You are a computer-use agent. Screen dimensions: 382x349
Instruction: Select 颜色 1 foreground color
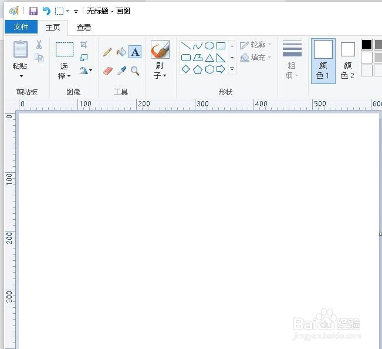point(323,61)
